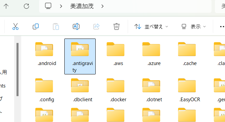Cut the selected item with scissors icon
The image size is (225, 122).
pyautogui.click(x=15, y=26)
